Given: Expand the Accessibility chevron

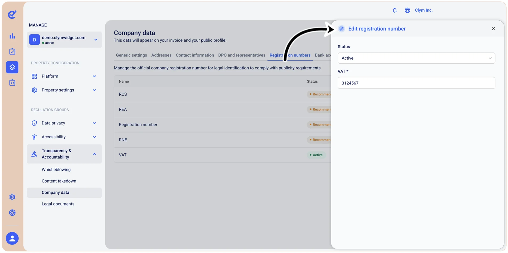Looking at the screenshot, I should pyautogui.click(x=94, y=137).
